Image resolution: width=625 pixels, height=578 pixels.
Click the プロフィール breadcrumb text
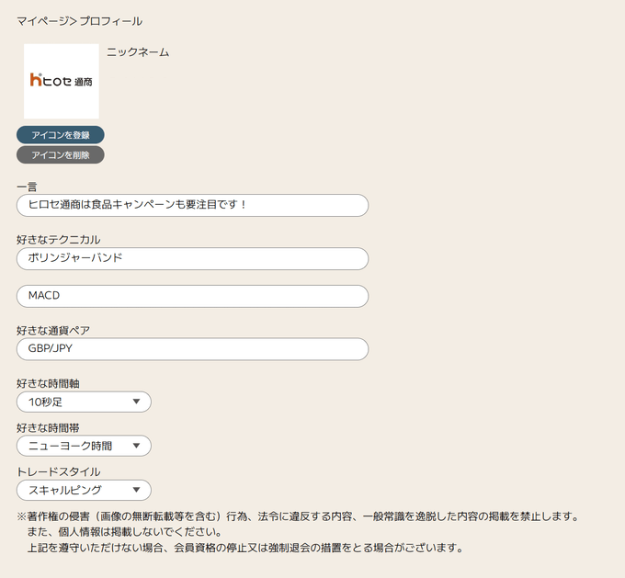coord(111,21)
